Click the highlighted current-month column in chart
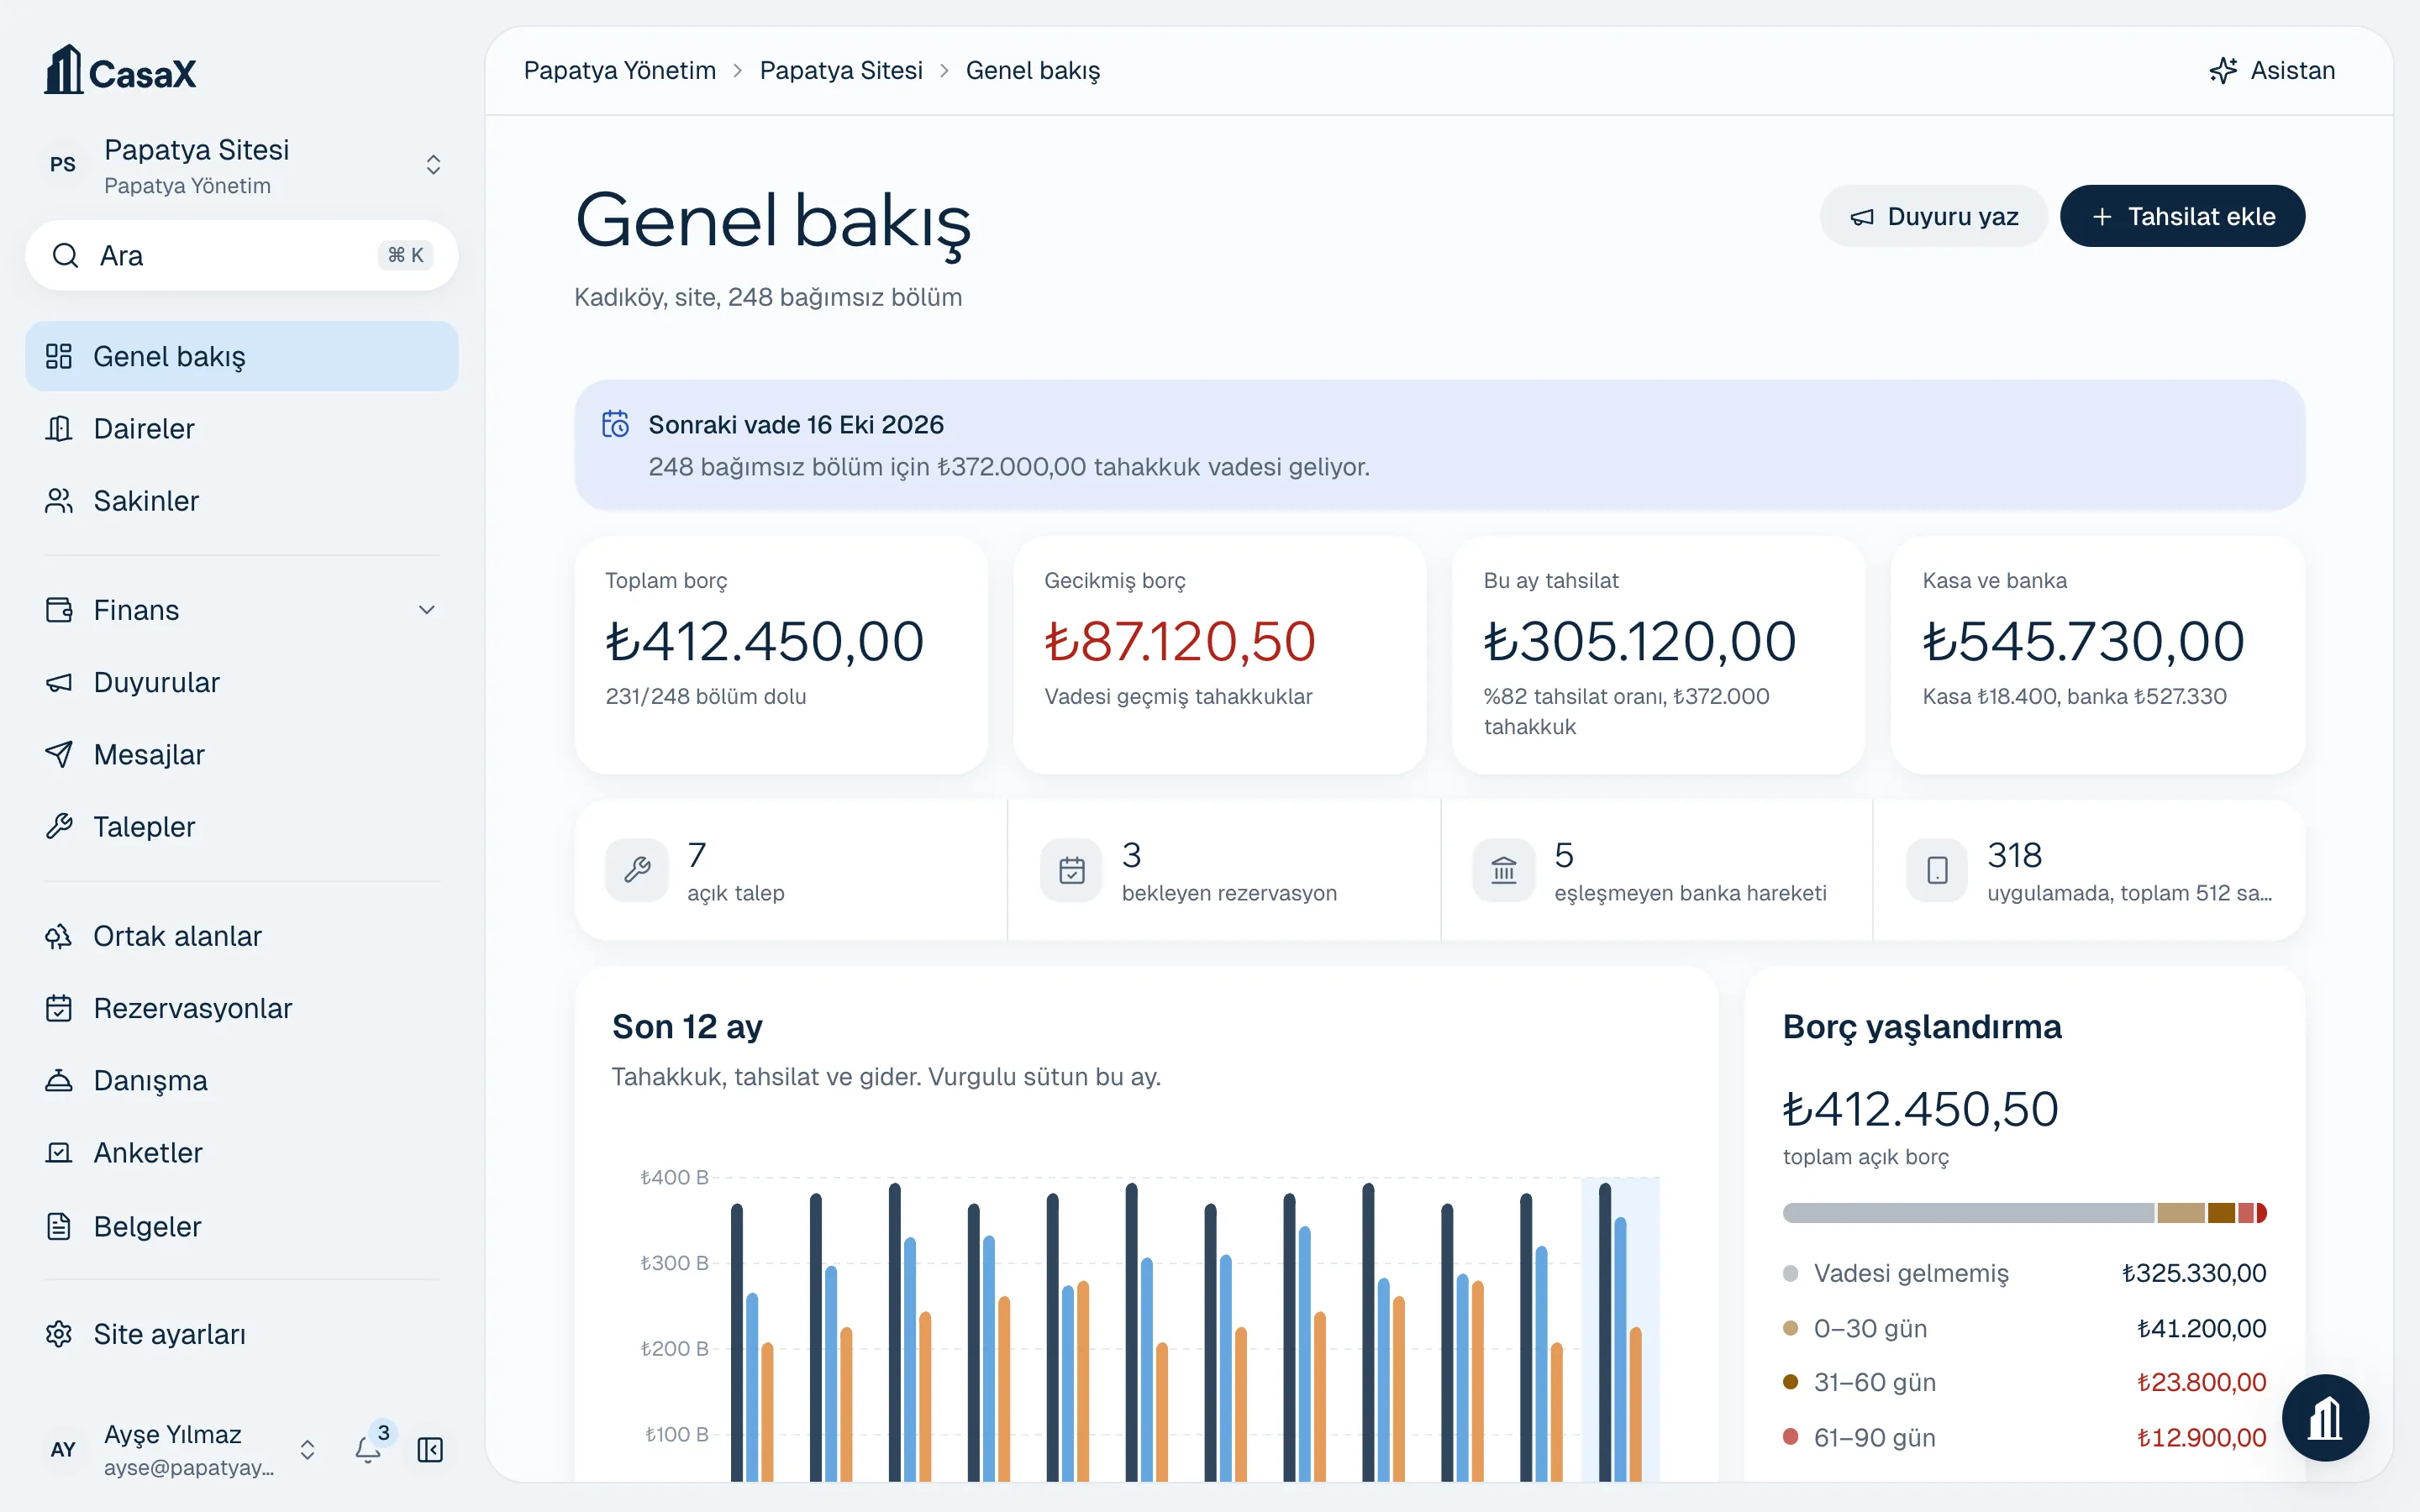2420x1512 pixels. pos(1620,1330)
